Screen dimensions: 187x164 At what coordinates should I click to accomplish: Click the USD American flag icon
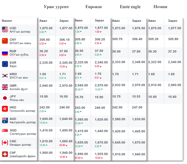point(5,30)
